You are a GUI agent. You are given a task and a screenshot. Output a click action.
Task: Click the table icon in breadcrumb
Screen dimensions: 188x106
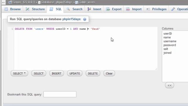pos(77,2)
